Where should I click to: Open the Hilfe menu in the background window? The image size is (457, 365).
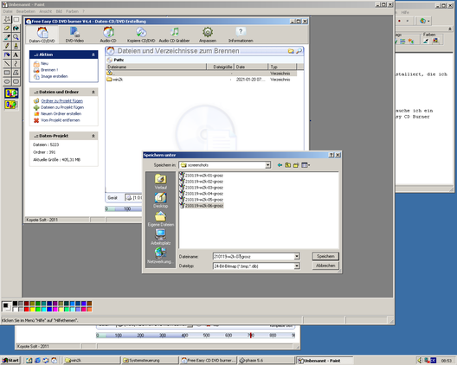pos(405,12)
